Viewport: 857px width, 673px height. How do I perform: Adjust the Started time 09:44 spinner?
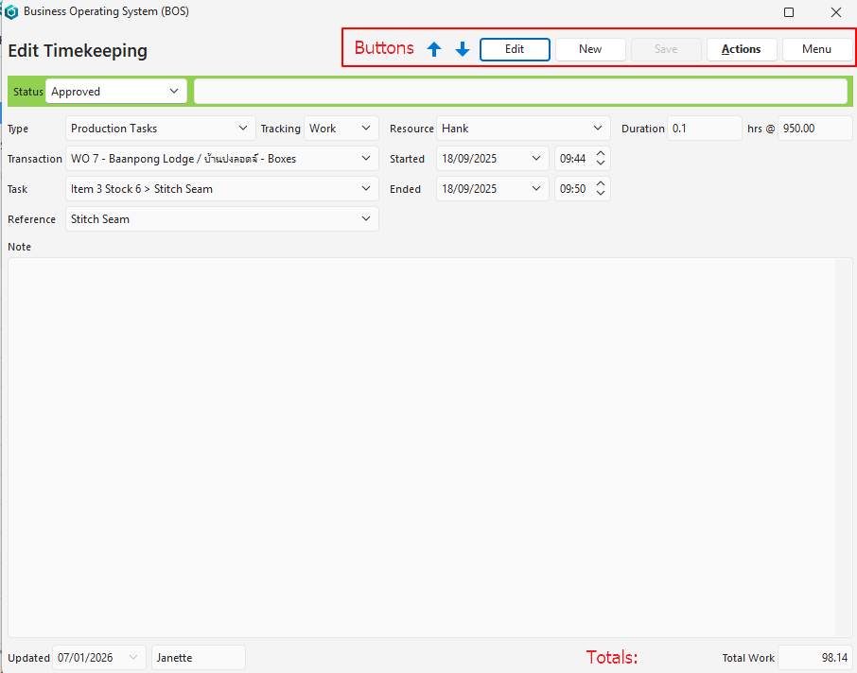pyautogui.click(x=601, y=159)
